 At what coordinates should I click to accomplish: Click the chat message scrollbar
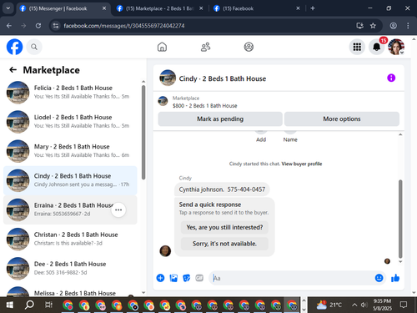click(x=400, y=219)
